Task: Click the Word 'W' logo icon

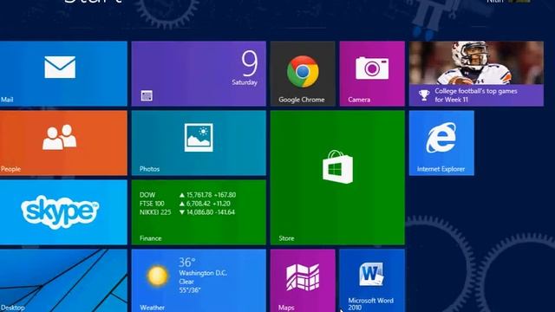Action: pos(371,274)
